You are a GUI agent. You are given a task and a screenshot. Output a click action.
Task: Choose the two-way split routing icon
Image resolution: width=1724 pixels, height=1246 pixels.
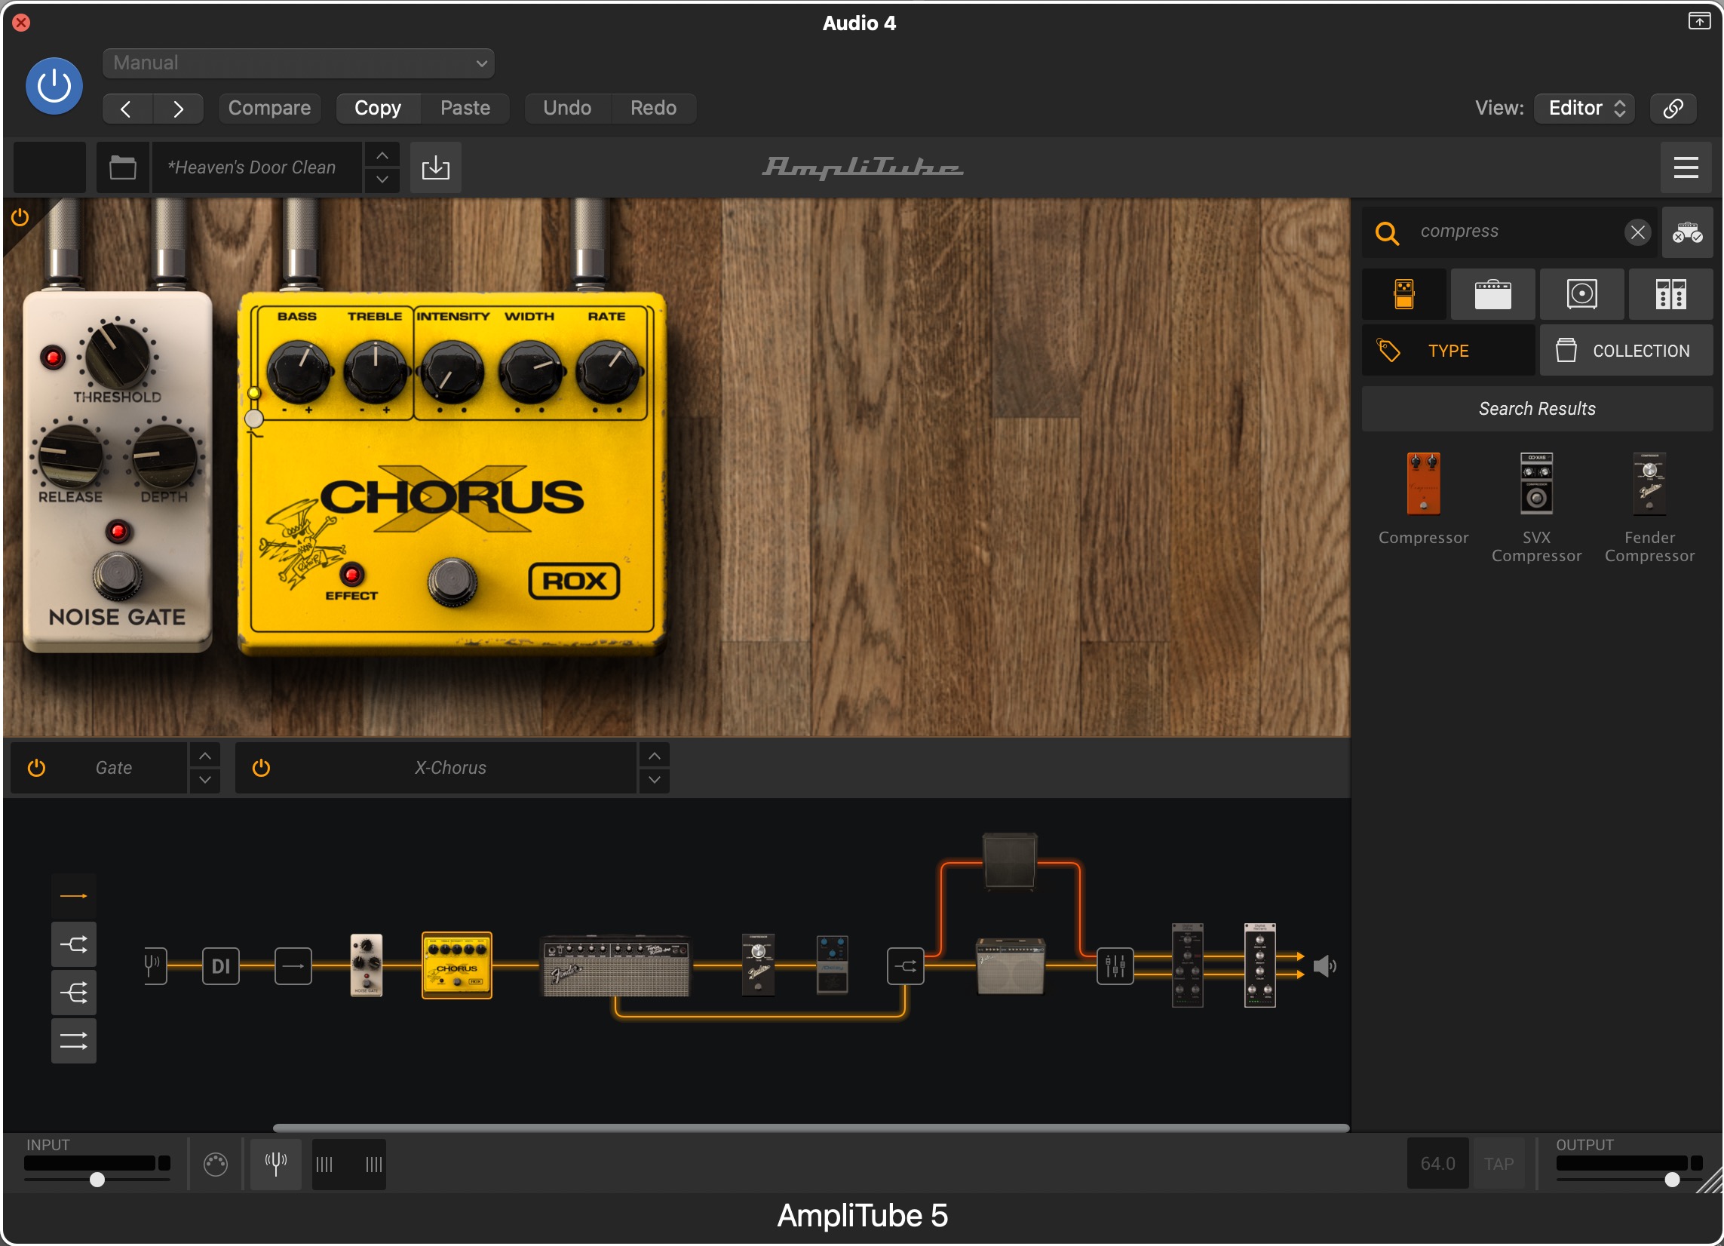74,945
